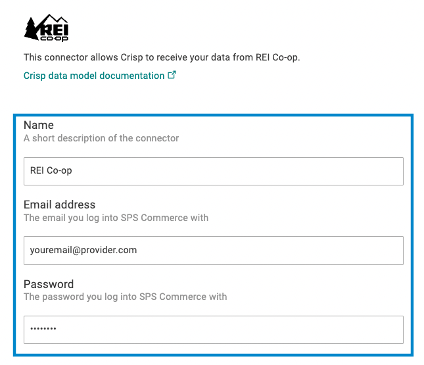Click the 'REI Co-op' text inside Name field
This screenshot has height=365, width=424.
pos(51,171)
